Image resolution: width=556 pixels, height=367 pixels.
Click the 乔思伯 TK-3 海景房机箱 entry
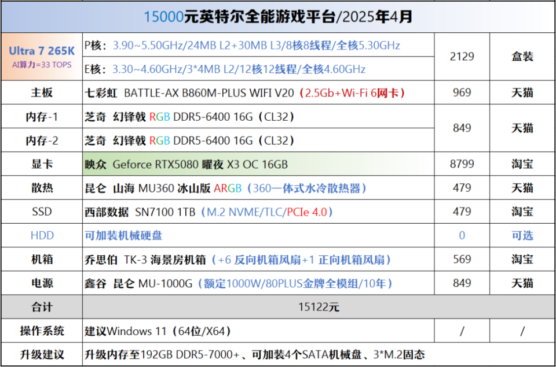point(237,260)
